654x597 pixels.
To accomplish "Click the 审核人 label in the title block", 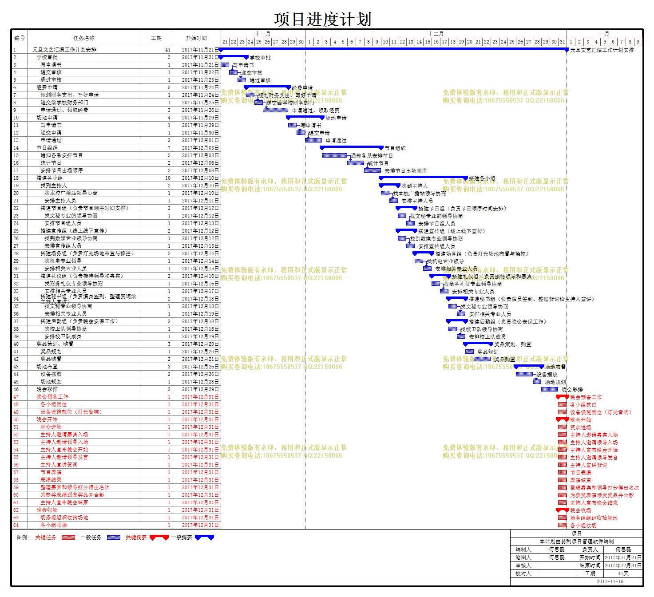I will click(x=523, y=565).
